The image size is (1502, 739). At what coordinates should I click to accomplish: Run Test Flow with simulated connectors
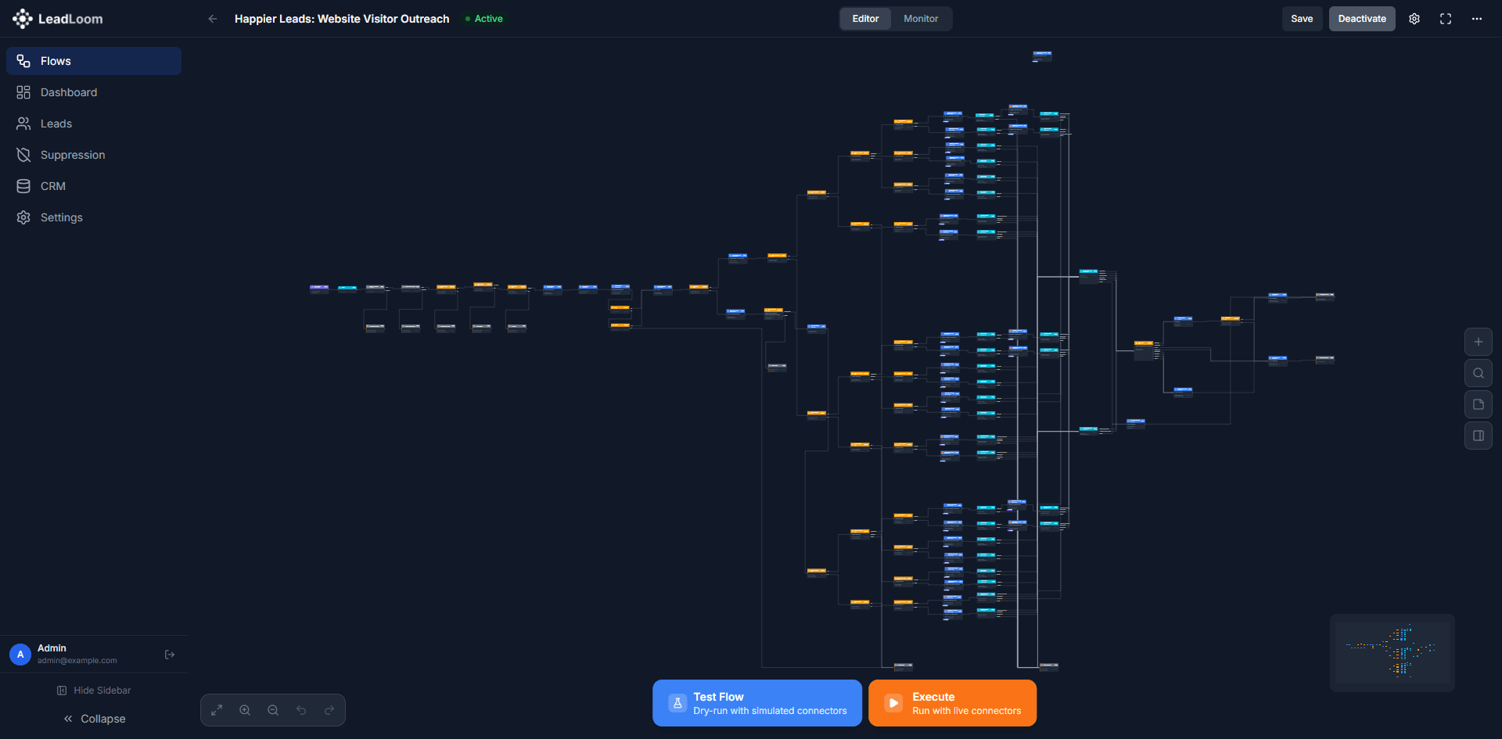(756, 702)
